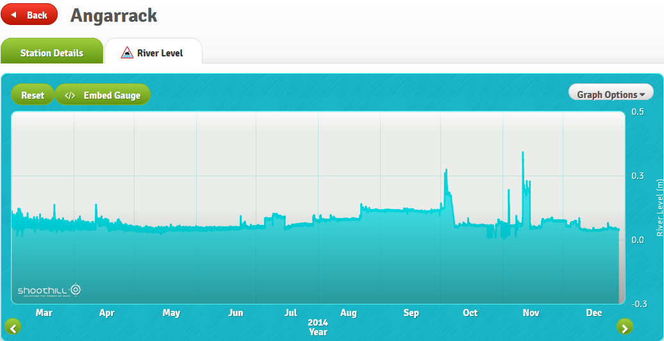Click the Angarrack station heading
The image size is (664, 341).
click(x=113, y=15)
